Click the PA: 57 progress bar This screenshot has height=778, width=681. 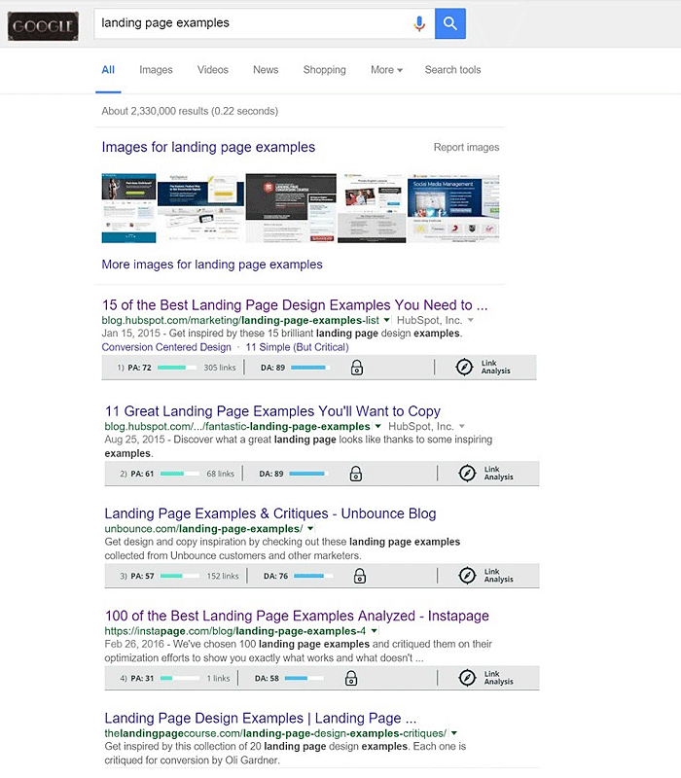pos(180,576)
